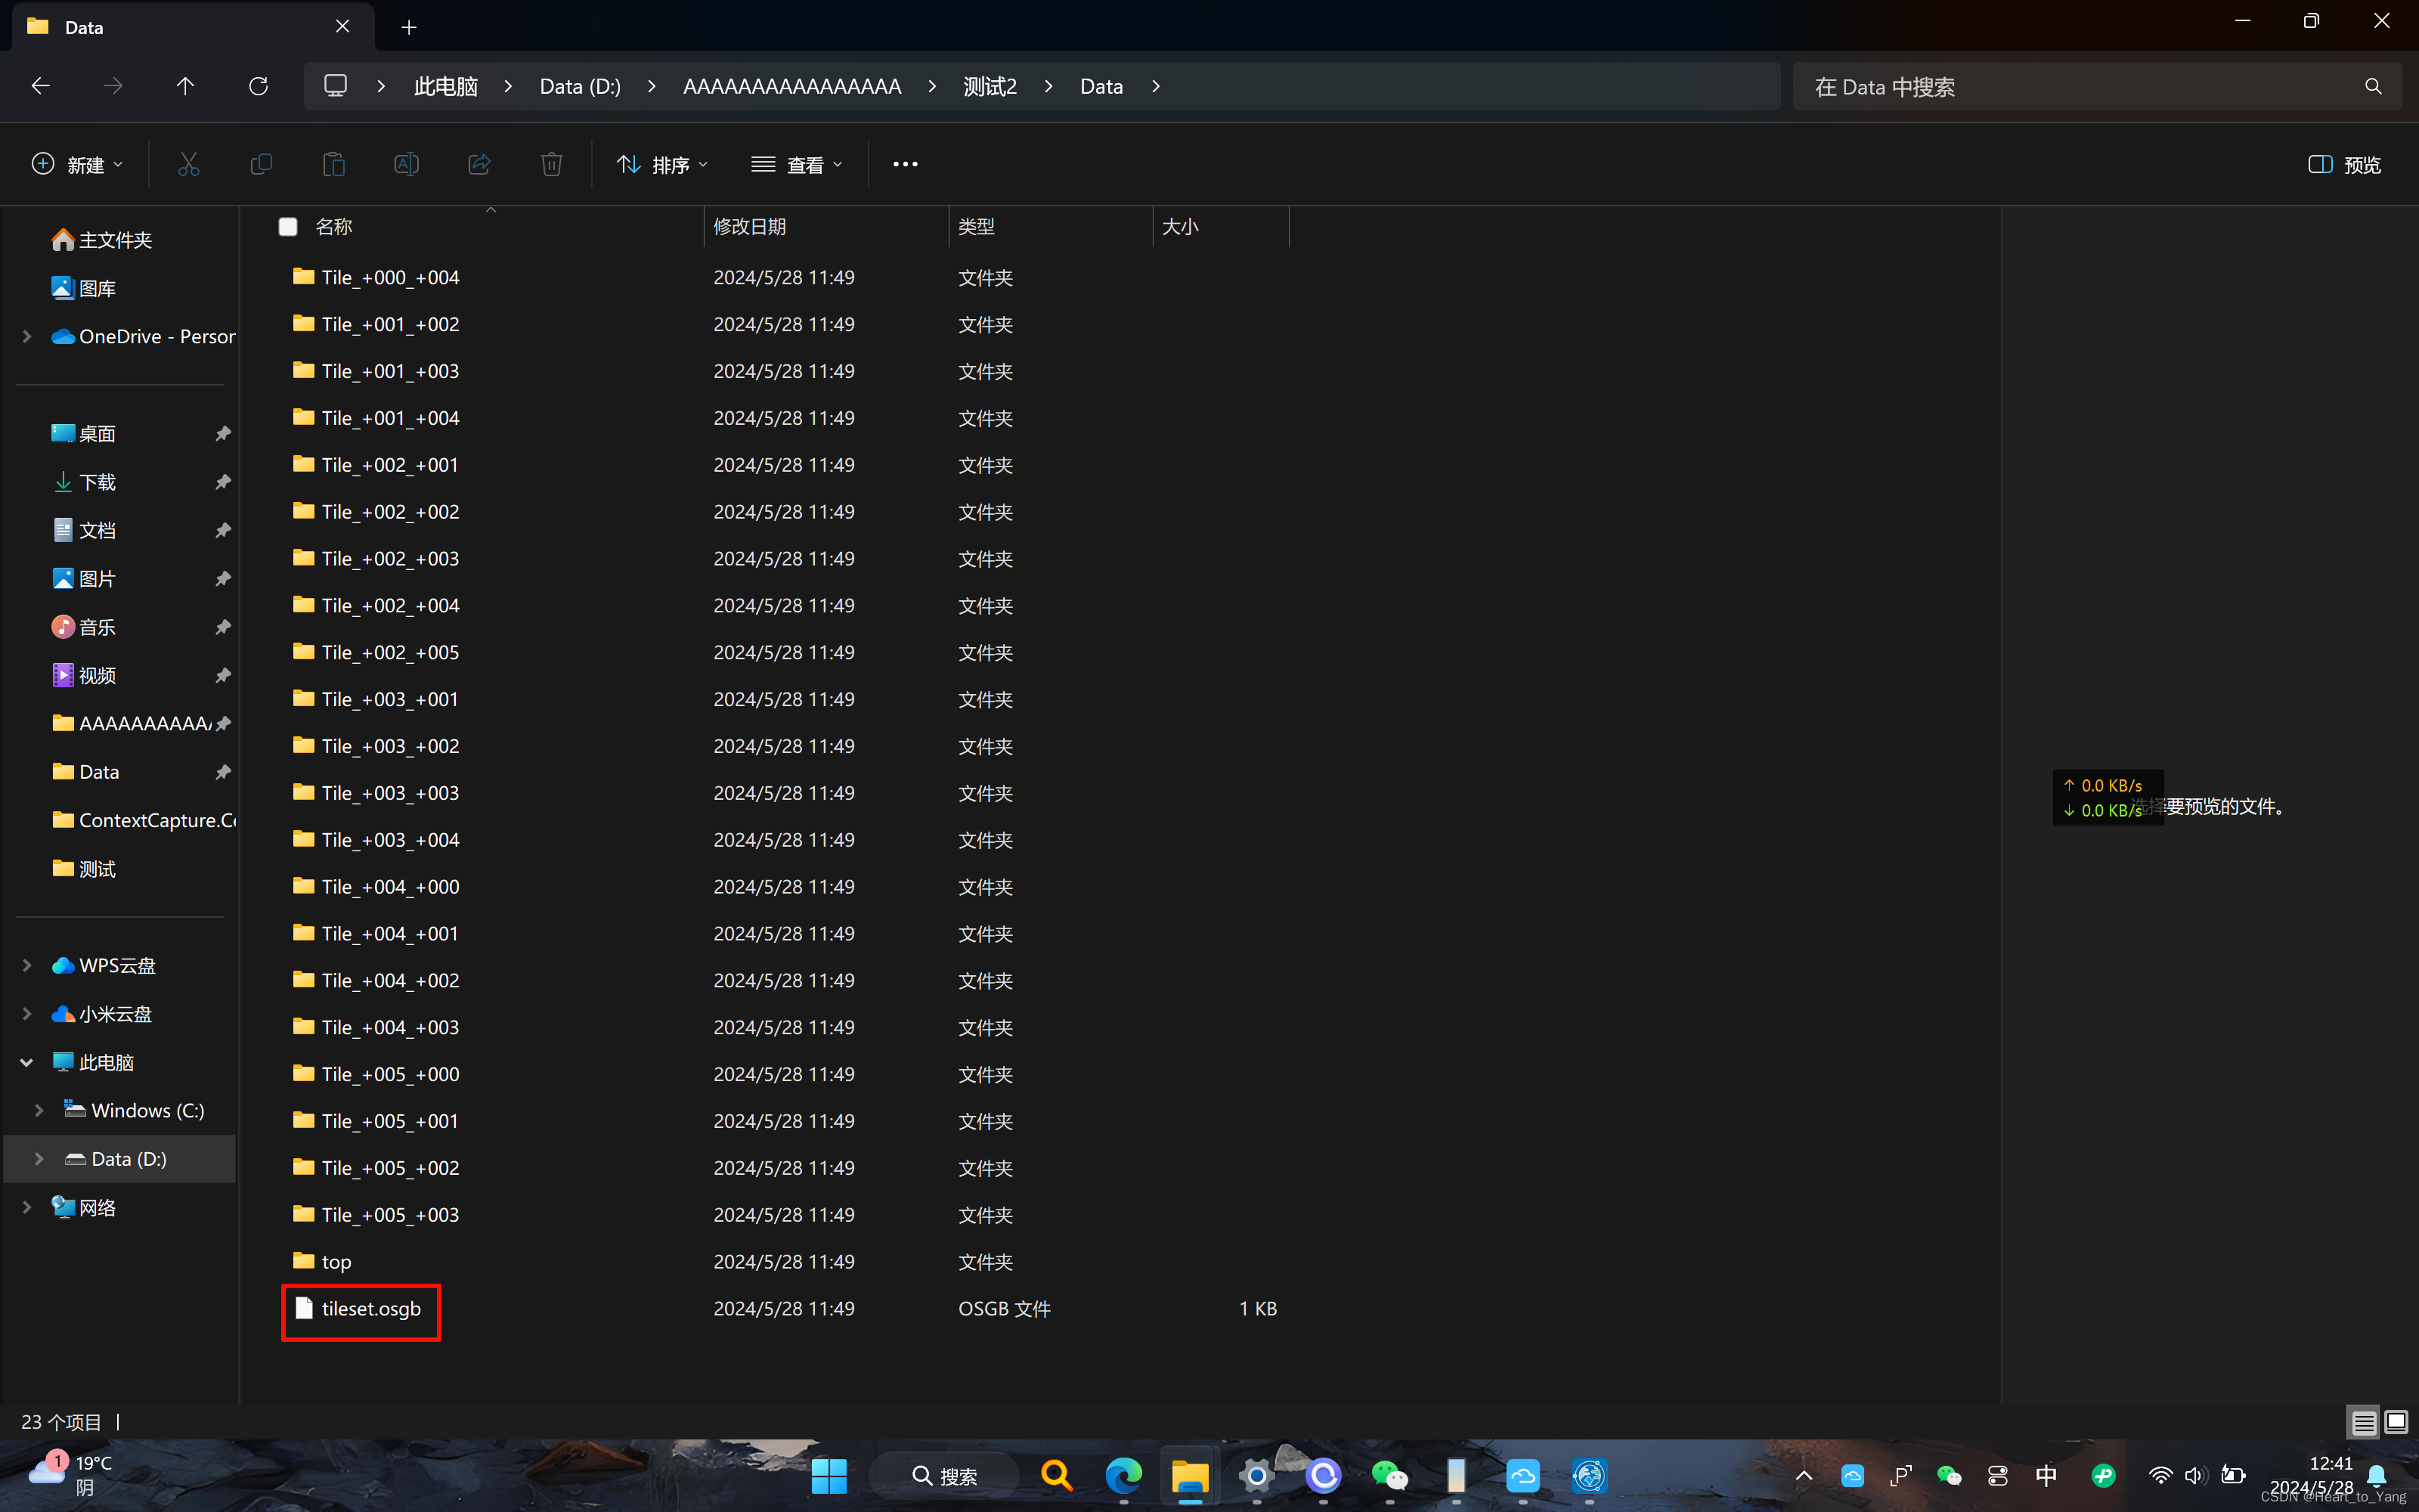
Task: Open the three-dots more options menu
Action: click(905, 164)
